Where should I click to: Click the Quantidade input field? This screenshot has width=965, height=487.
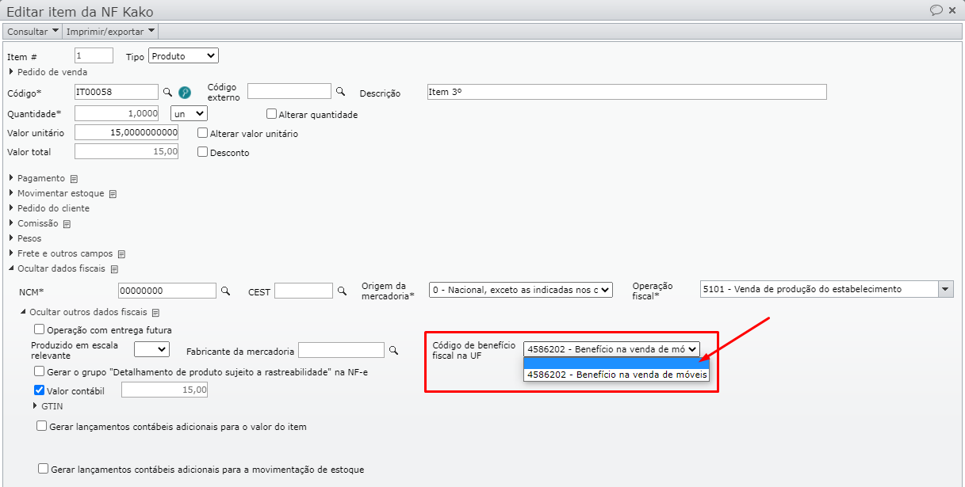[x=117, y=113]
